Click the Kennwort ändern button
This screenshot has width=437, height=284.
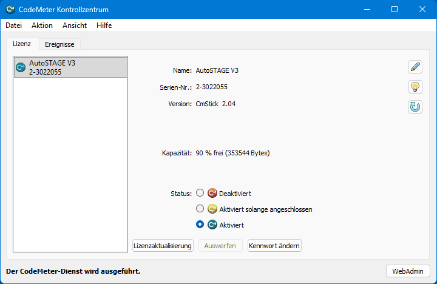[x=274, y=246]
